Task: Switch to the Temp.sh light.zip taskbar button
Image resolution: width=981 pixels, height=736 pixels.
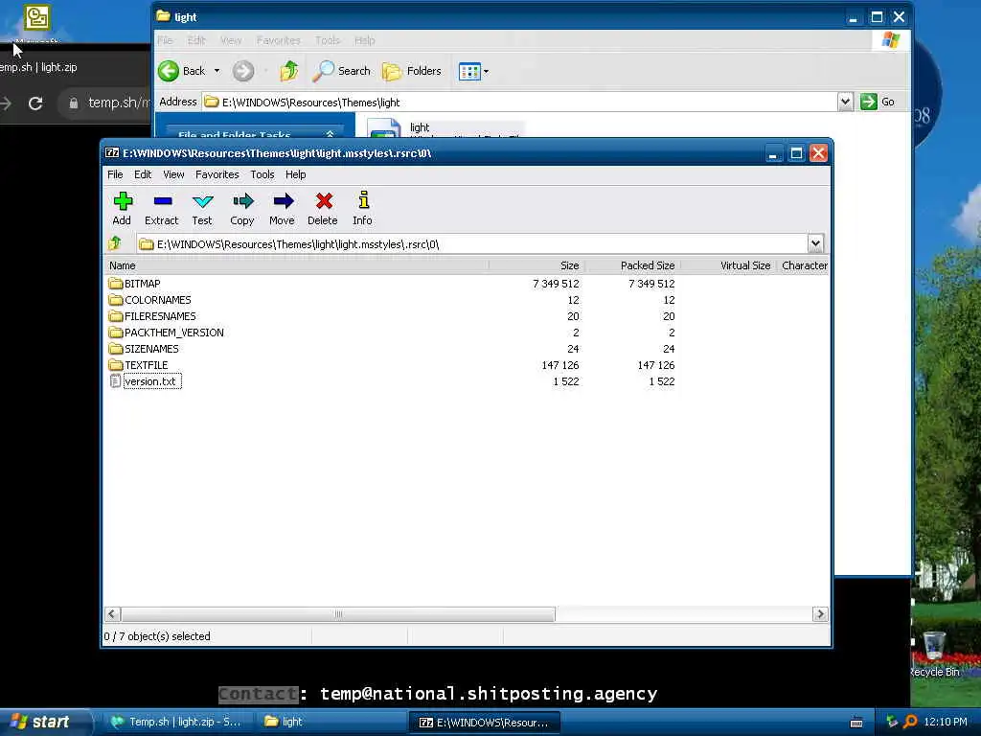Action: [176, 722]
